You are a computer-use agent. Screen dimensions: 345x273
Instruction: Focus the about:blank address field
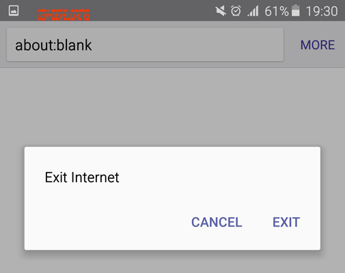pyautogui.click(x=145, y=45)
